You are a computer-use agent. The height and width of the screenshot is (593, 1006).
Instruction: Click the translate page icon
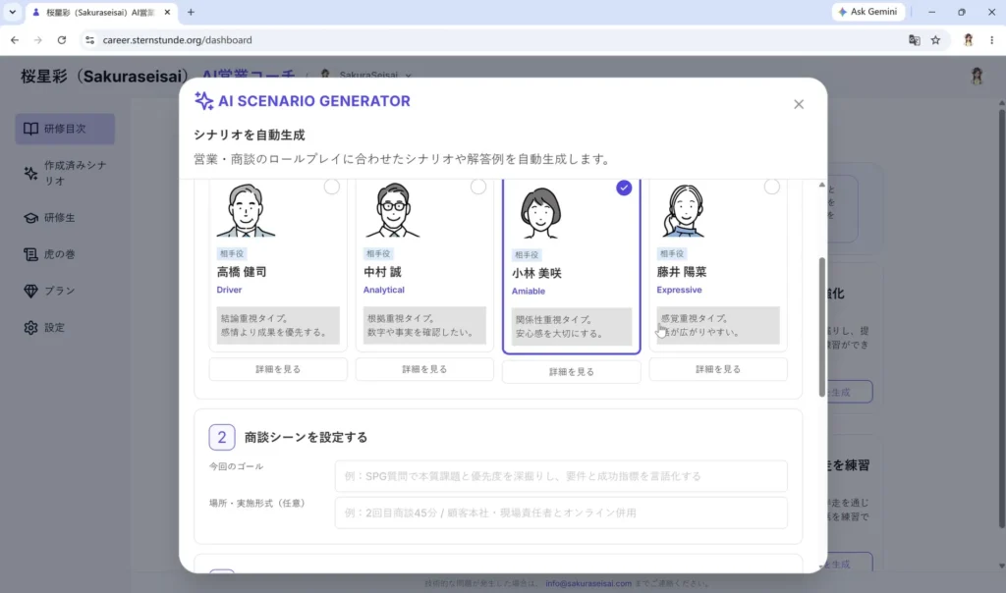tap(915, 39)
